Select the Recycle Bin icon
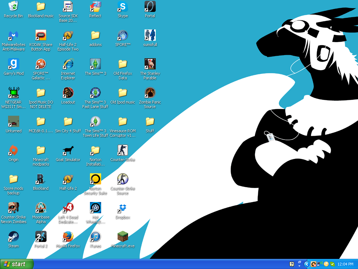This screenshot has width=358, height=269. pyautogui.click(x=13, y=7)
